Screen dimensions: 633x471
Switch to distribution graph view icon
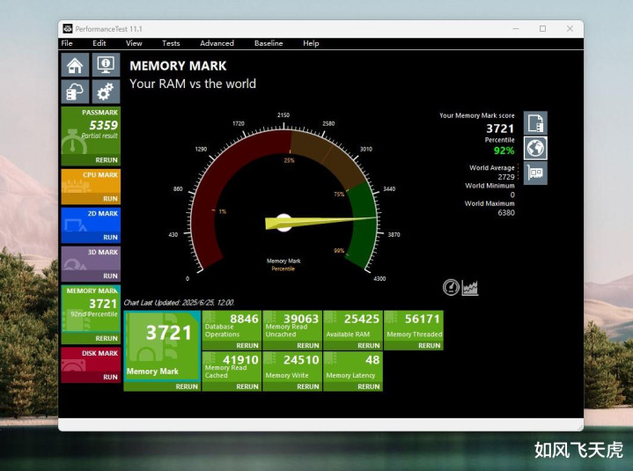470,288
